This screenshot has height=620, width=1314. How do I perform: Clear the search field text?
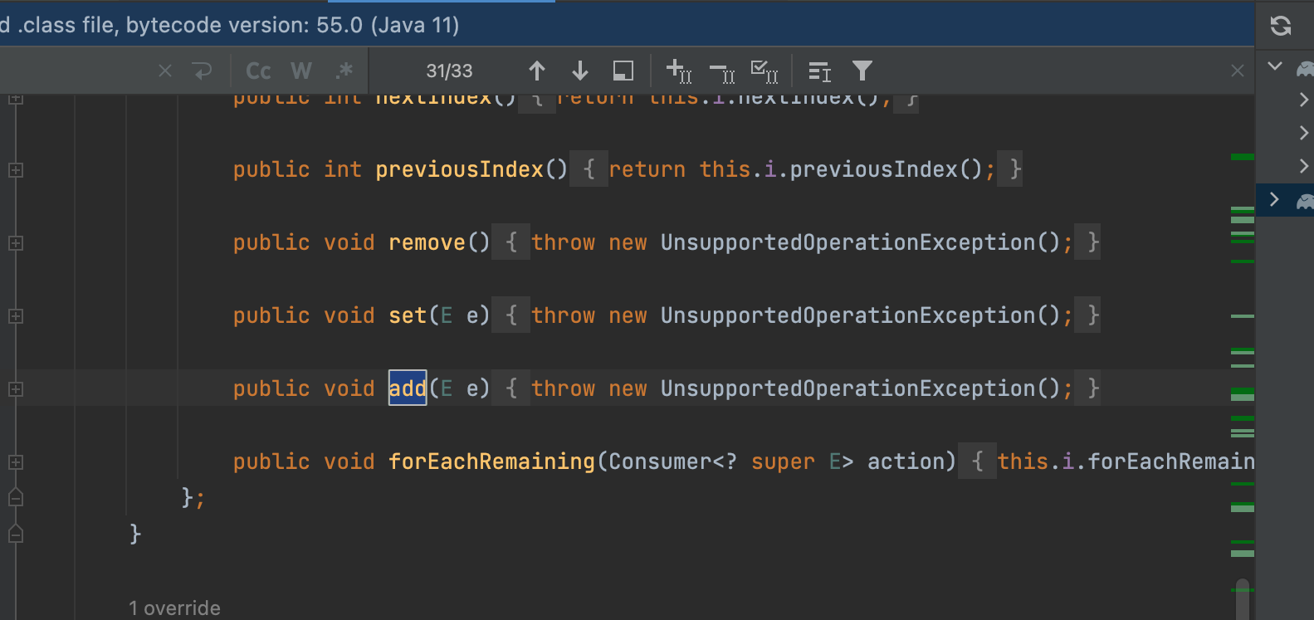165,71
